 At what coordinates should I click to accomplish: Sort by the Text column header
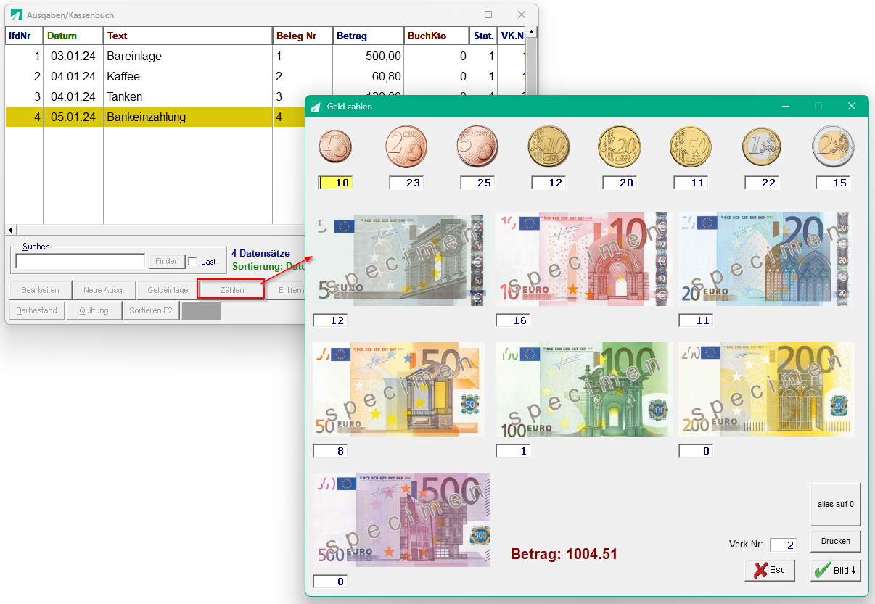(x=189, y=36)
